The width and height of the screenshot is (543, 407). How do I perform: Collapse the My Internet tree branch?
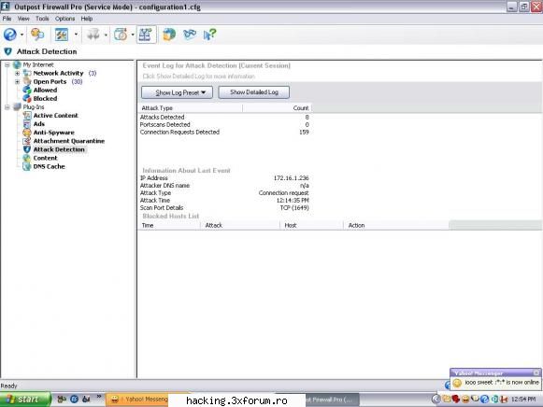pyautogui.click(x=7, y=64)
